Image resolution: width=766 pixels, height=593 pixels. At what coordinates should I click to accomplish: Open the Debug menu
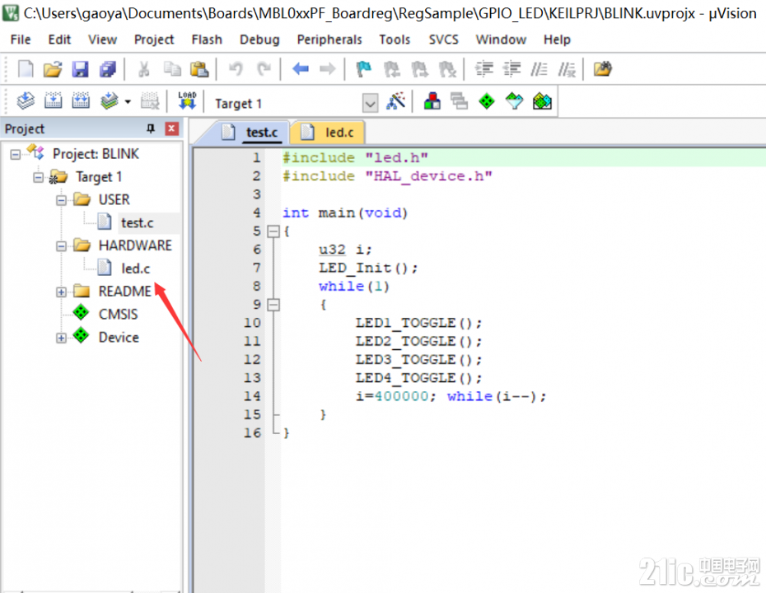(259, 40)
